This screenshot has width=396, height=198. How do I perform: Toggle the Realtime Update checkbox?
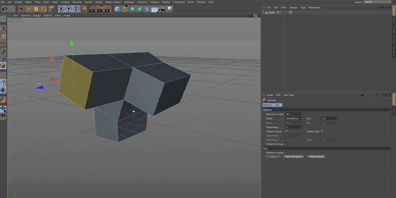pos(286,152)
